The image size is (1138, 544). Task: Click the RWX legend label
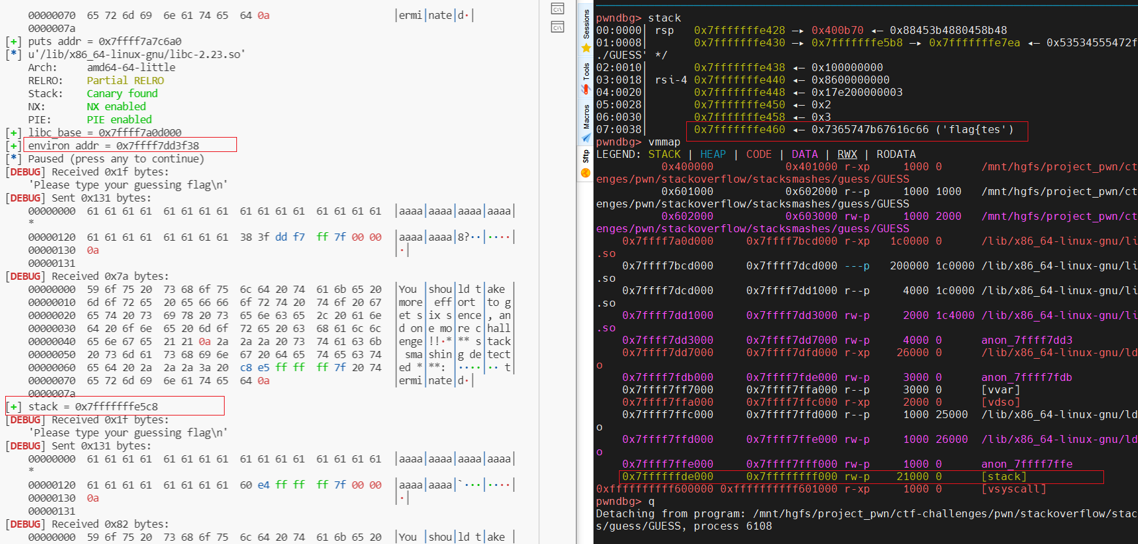[x=847, y=154]
